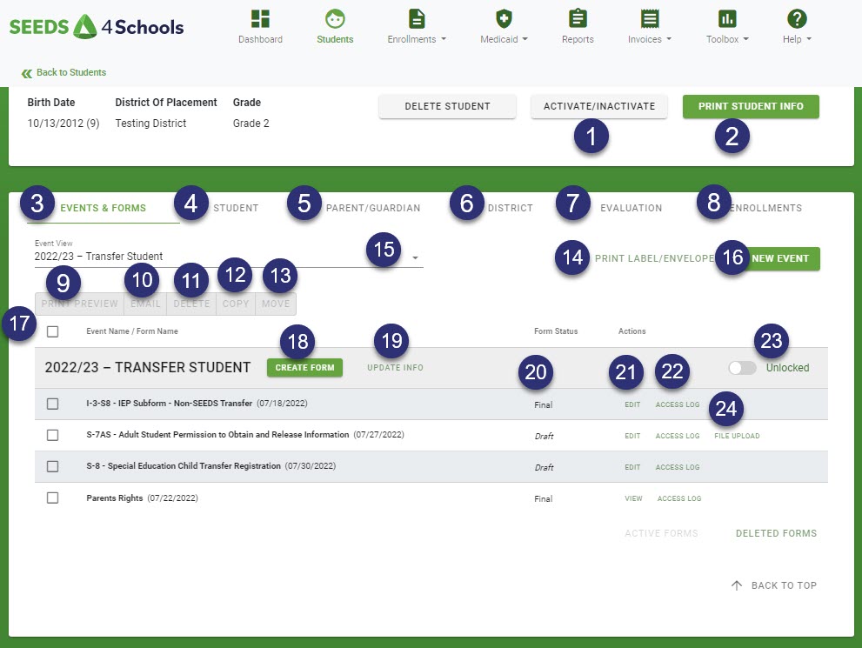Click the Create Form button
The image size is (862, 648).
[304, 368]
